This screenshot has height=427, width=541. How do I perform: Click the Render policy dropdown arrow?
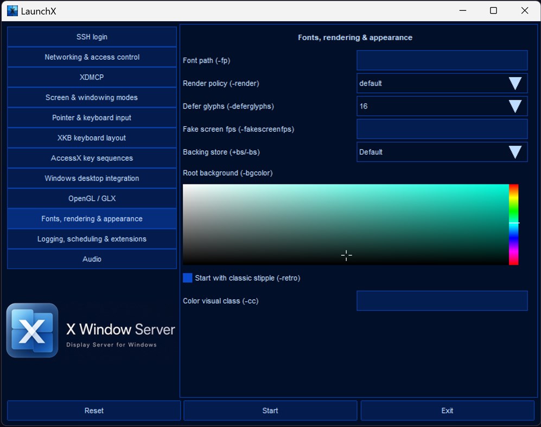point(515,83)
